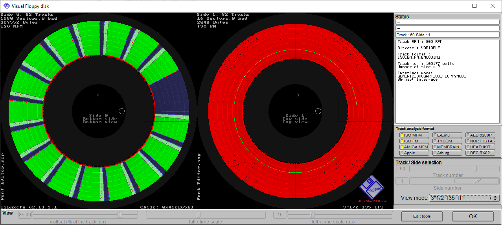The image size is (502, 225).
Task: Toggle the ISO FM track analysis format
Action: [x=414, y=141]
